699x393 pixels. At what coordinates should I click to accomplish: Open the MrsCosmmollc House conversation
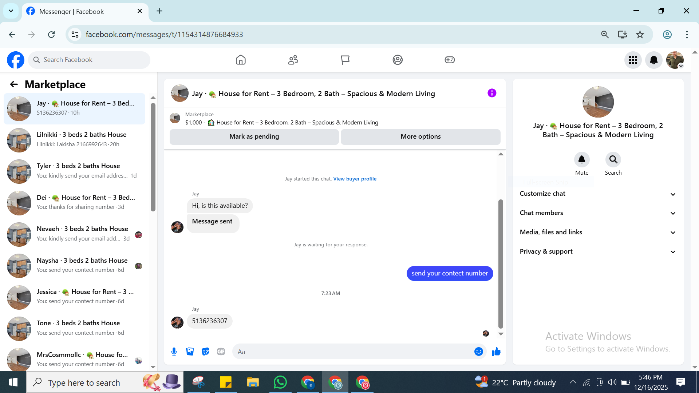point(74,359)
